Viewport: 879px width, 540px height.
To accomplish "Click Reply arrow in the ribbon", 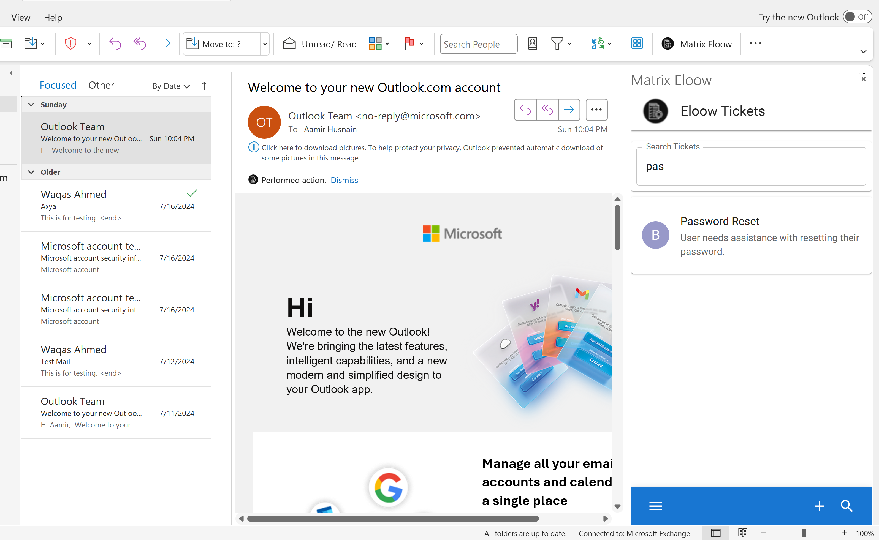I will pyautogui.click(x=115, y=43).
